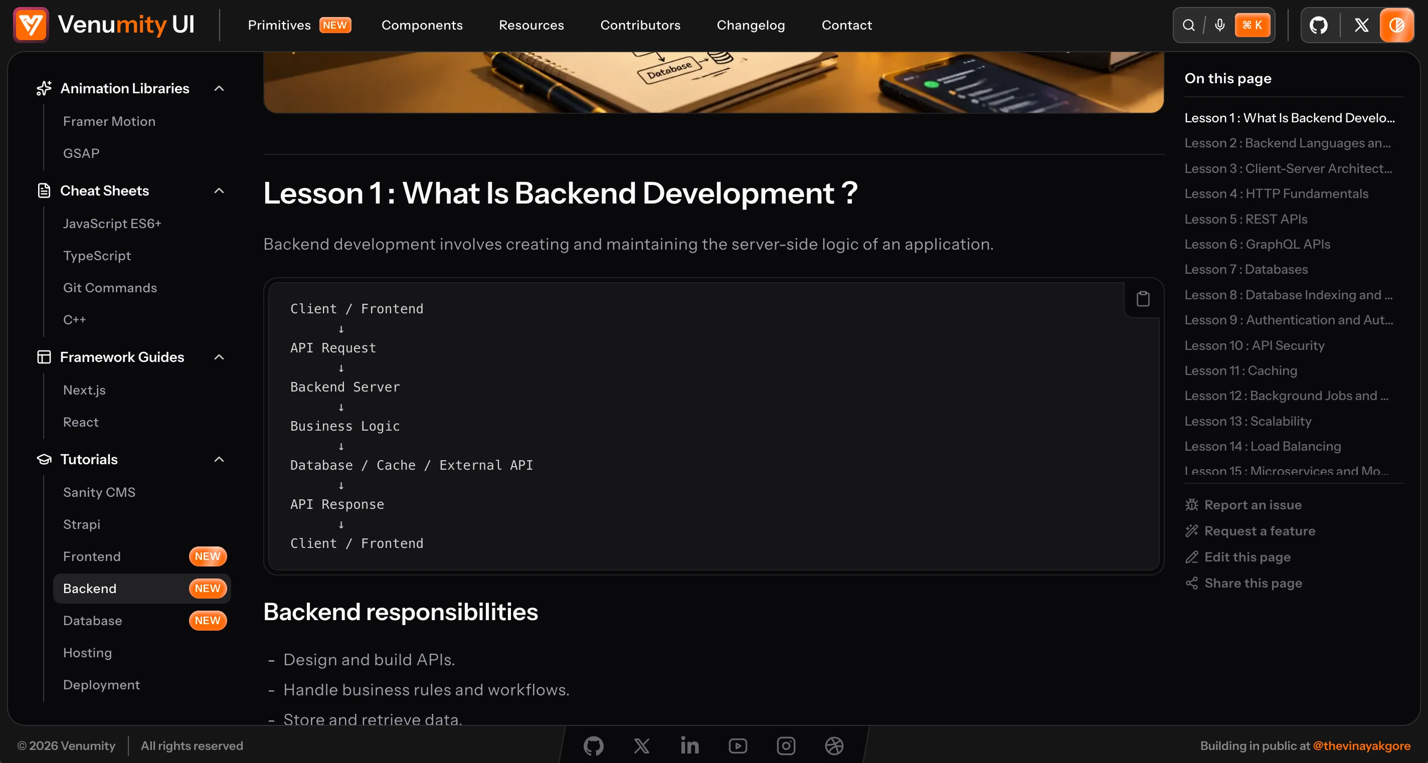Image resolution: width=1428 pixels, height=763 pixels.
Task: Jump to Lesson 13 : Scalability
Action: pyautogui.click(x=1248, y=421)
